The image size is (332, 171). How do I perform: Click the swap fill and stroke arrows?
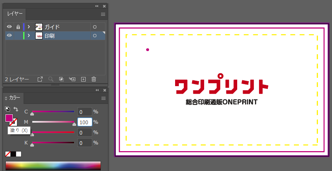16,109
